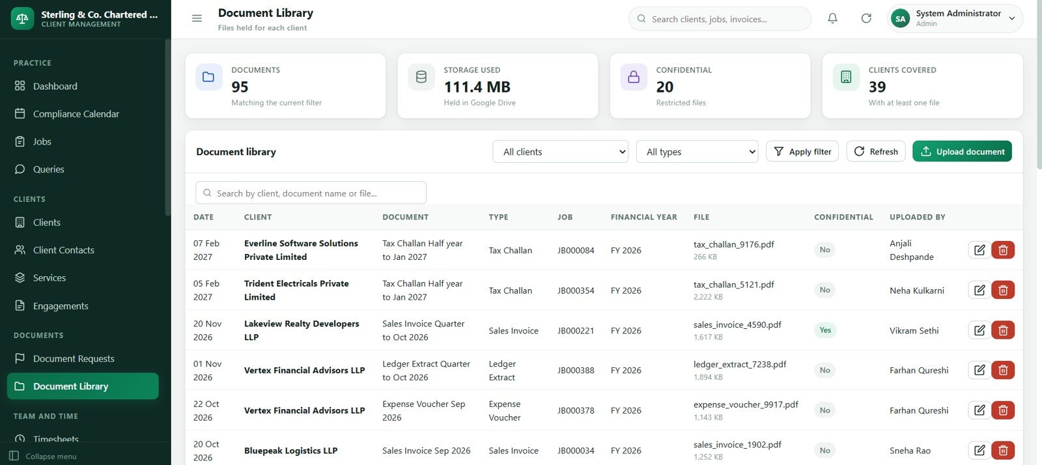
Task: Click the FINANCIAL YEAR column header
Action: pyautogui.click(x=643, y=217)
